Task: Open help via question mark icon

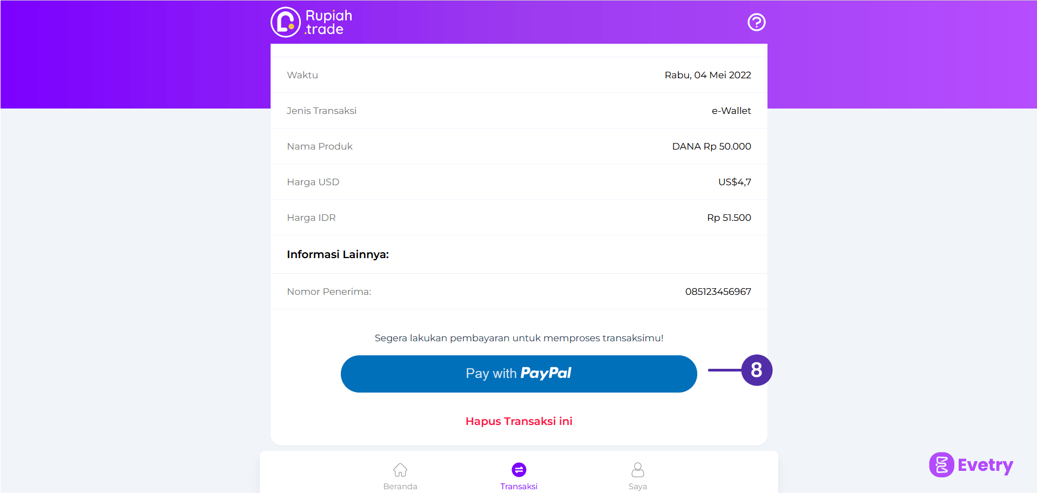Action: click(756, 22)
